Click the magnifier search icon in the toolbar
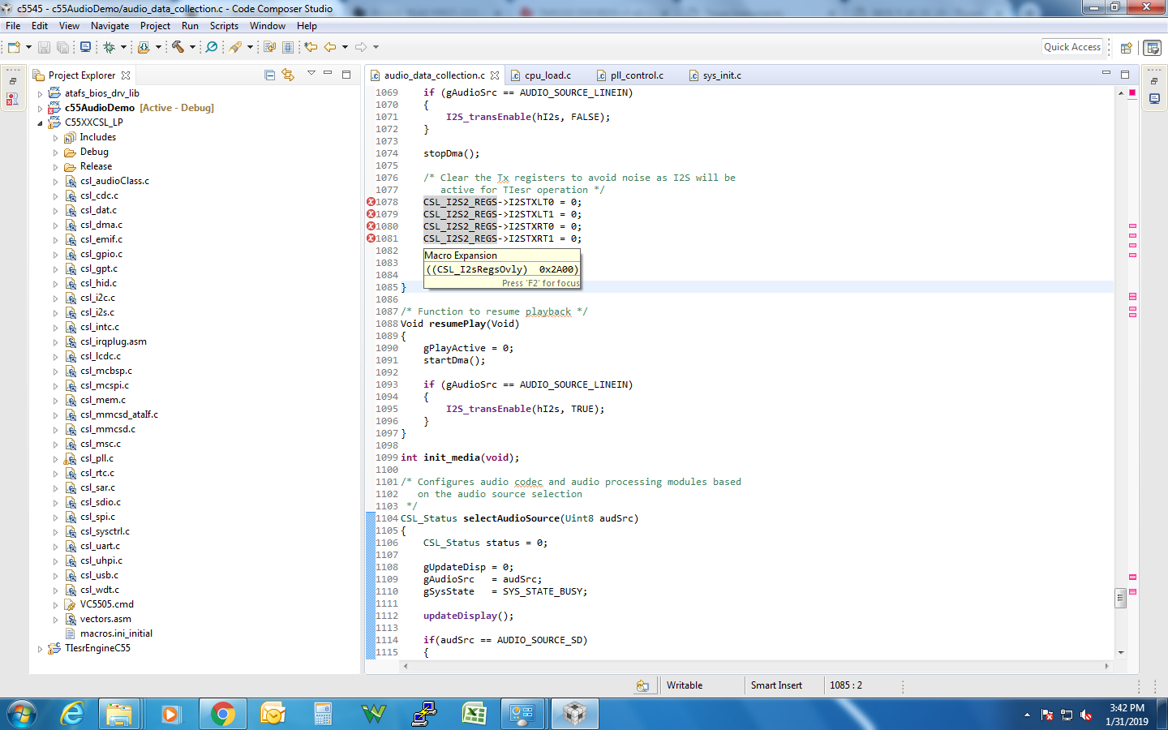This screenshot has height=730, width=1168. (x=212, y=47)
